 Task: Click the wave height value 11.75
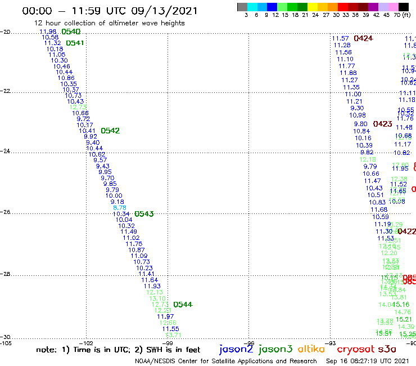(134, 244)
